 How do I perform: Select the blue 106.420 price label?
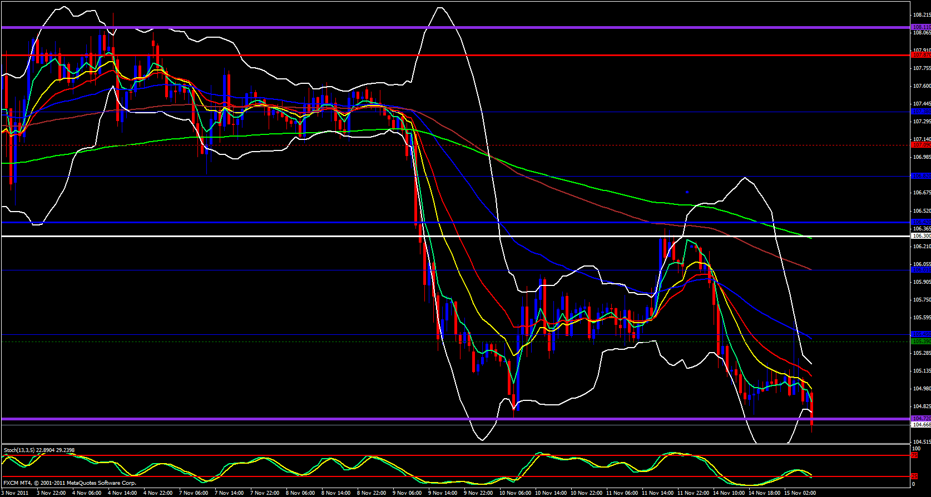click(x=921, y=222)
